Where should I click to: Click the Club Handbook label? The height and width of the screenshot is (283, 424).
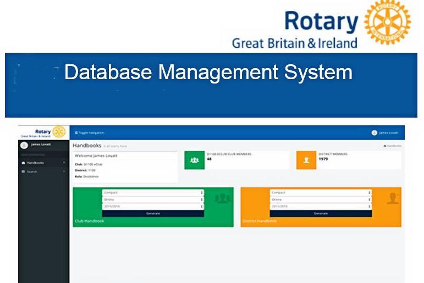click(89, 221)
